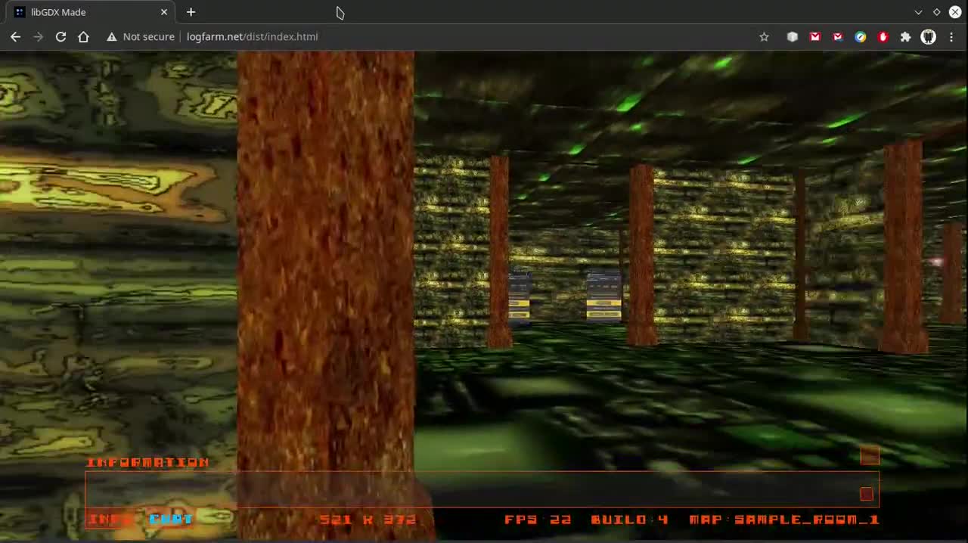Select the libGDX Made tab
968x543 pixels.
pos(91,12)
